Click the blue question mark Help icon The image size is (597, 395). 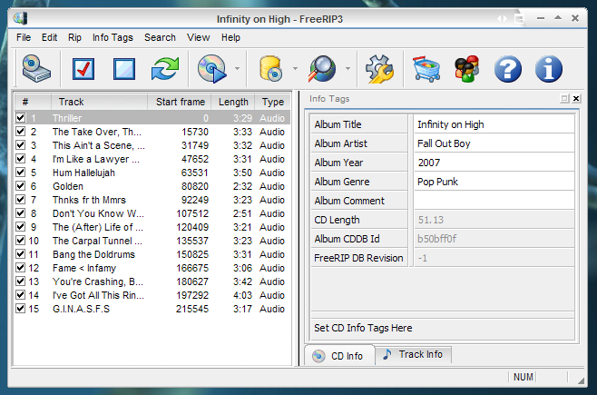tap(507, 69)
